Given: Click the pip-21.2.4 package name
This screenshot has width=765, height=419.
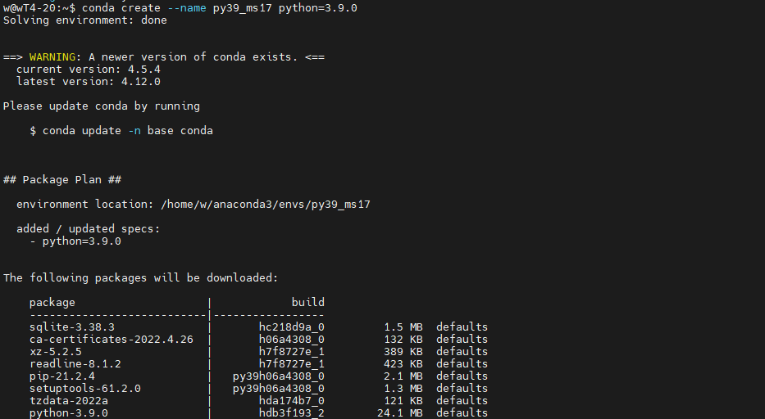Looking at the screenshot, I should (x=62, y=376).
